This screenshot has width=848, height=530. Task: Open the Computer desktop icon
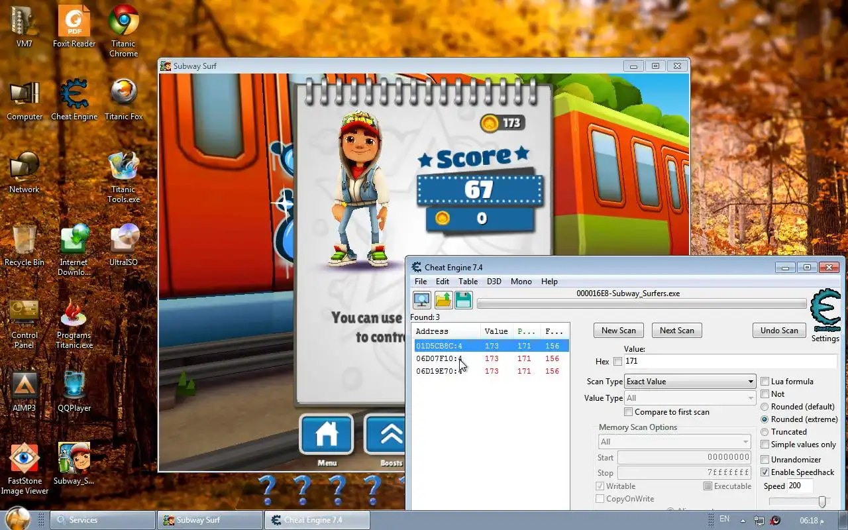[x=25, y=101]
